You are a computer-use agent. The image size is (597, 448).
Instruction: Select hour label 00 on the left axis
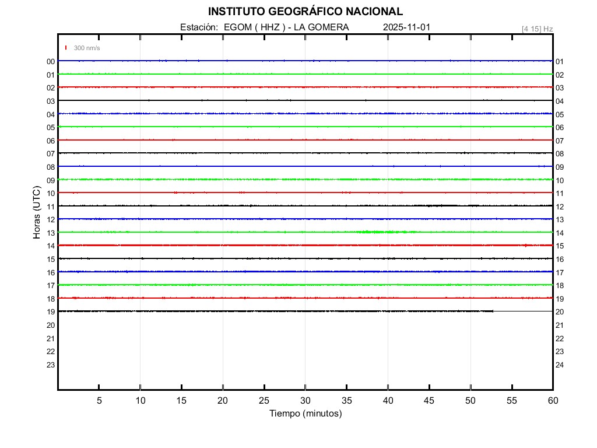coord(51,61)
